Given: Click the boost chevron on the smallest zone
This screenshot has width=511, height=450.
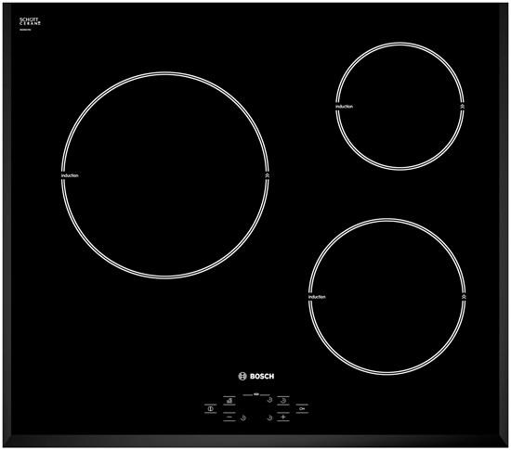Looking at the screenshot, I should [x=462, y=107].
